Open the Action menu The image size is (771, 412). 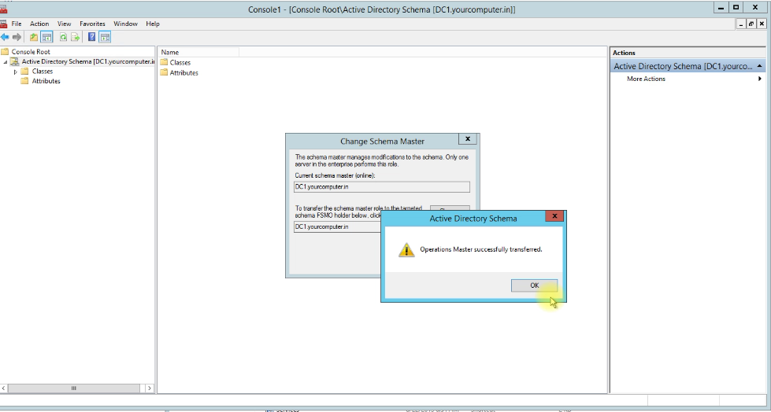coord(39,24)
